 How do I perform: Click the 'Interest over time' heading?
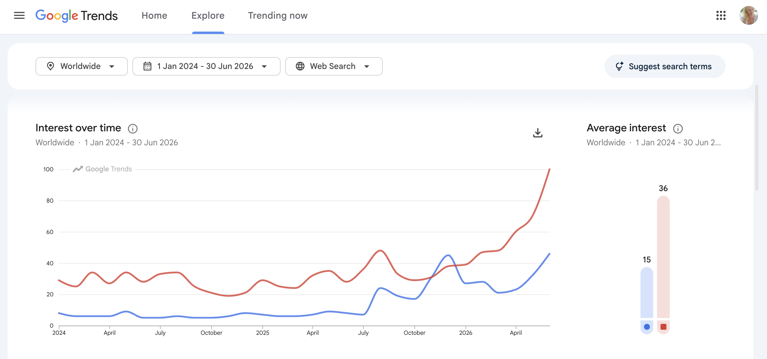point(78,128)
